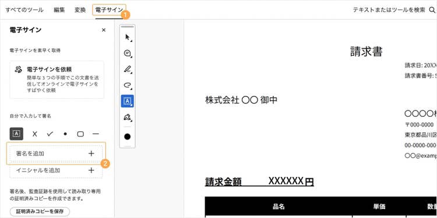Viewport: 437px width, 218px height.
Task: Switch to the 変換 tab
Action: click(80, 10)
